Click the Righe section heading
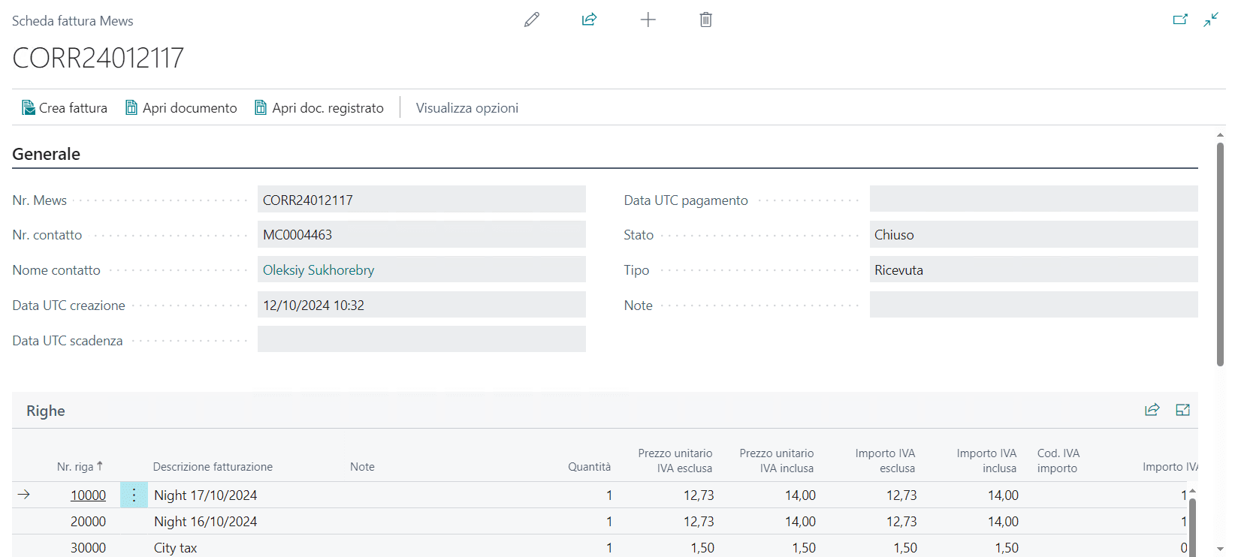The image size is (1235, 557). click(x=46, y=411)
